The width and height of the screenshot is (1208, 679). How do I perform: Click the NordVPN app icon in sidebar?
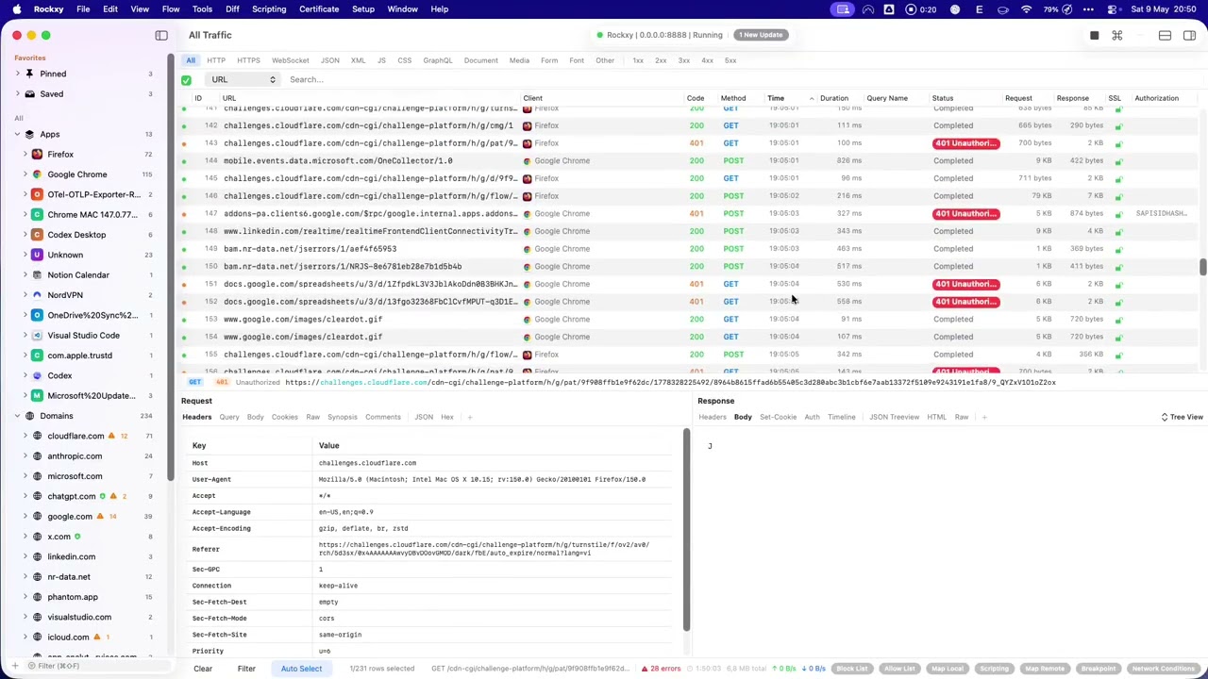pos(37,295)
